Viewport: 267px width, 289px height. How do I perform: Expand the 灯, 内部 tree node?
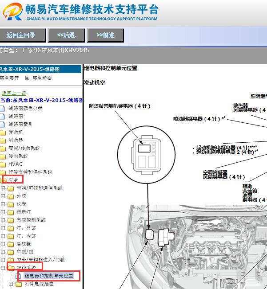pos(3,236)
